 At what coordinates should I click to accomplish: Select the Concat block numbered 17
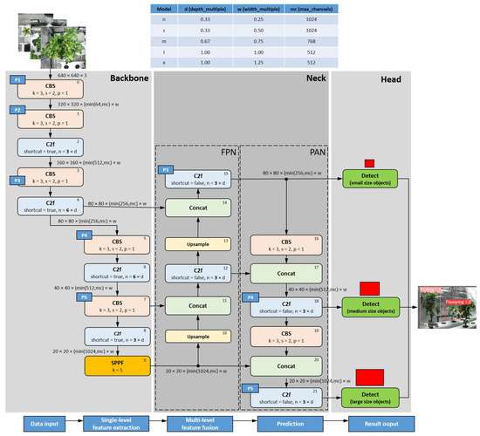point(286,274)
